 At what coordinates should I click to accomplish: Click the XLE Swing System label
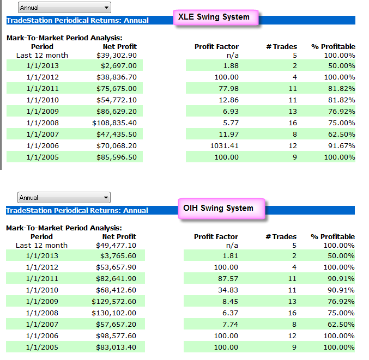(215, 17)
